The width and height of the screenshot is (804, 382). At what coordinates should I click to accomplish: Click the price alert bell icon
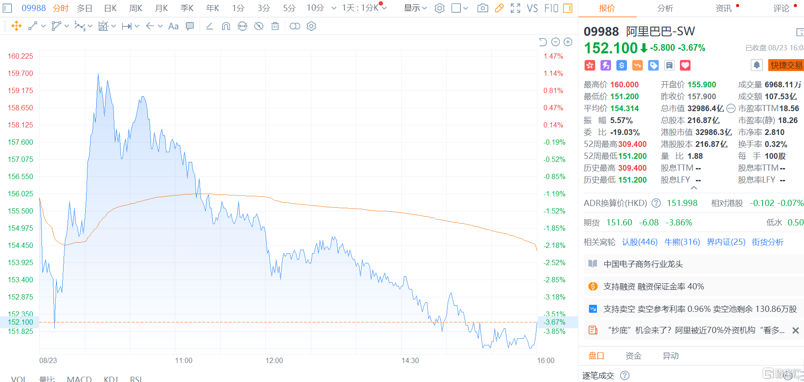[x=757, y=65]
